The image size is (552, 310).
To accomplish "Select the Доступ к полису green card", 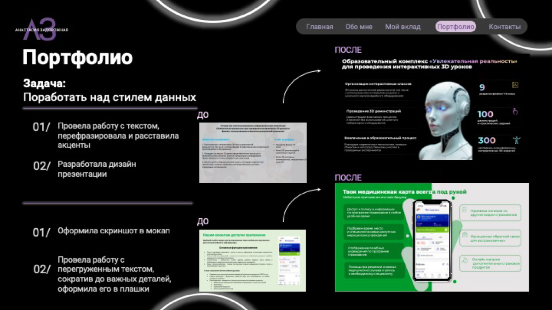I will pyautogui.click(x=374, y=211).
